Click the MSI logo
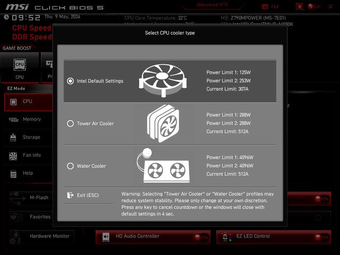Viewport: 340px width, 255px height. pos(17,7)
